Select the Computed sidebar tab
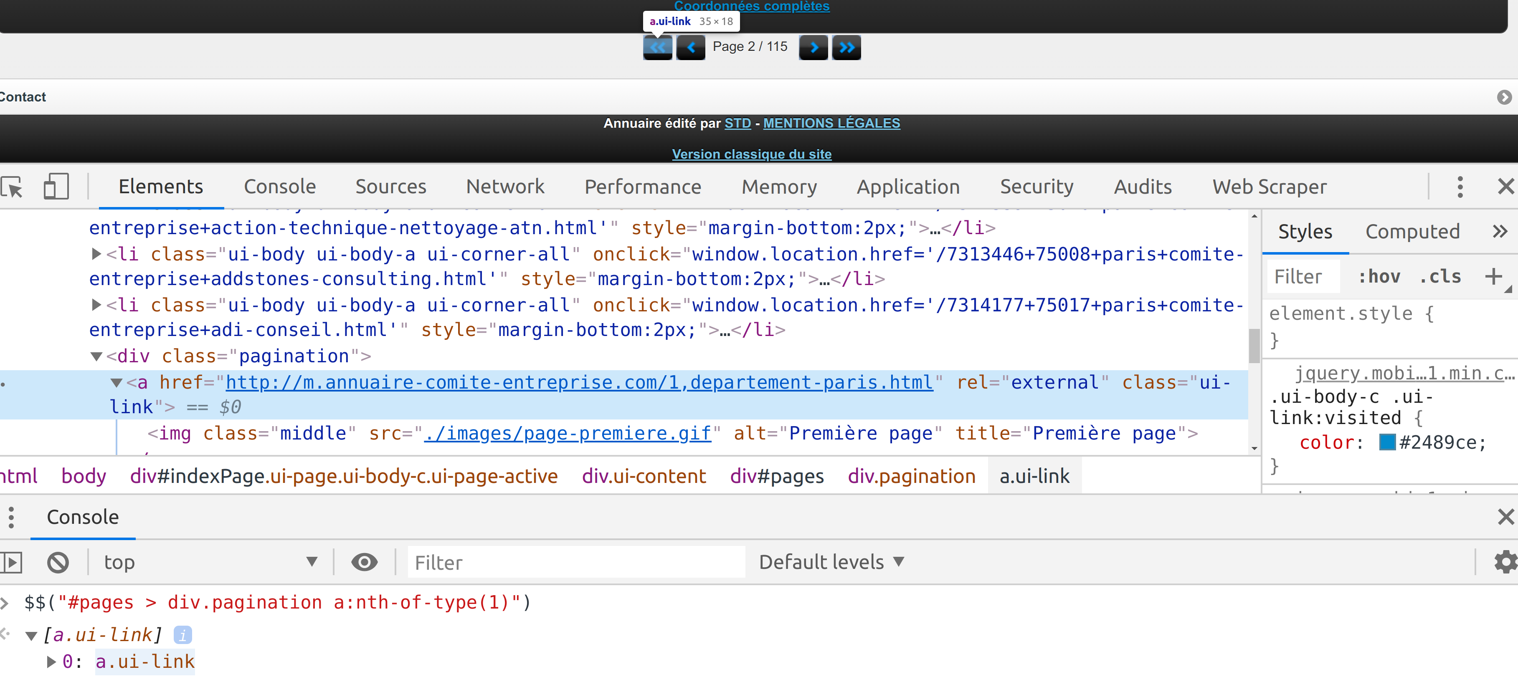Image resolution: width=1518 pixels, height=677 pixels. tap(1412, 232)
